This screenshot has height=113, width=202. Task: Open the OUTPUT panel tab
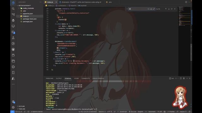pos(59,78)
